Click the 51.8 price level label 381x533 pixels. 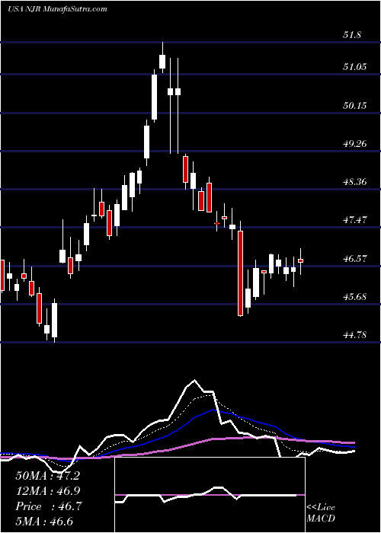click(352, 35)
